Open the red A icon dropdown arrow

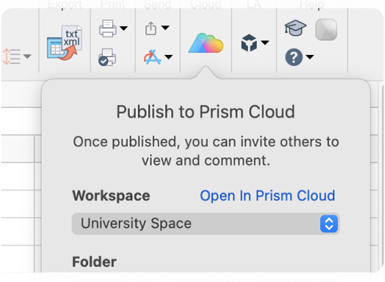168,57
